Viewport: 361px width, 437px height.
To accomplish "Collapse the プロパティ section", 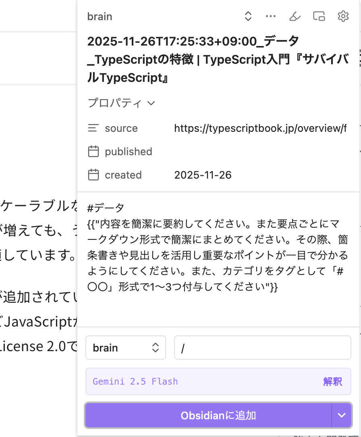I will tap(122, 103).
